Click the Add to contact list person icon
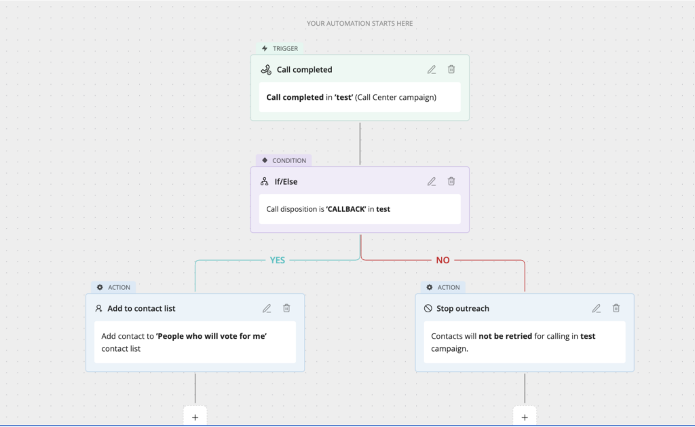Image resolution: width=695 pixels, height=427 pixels. coord(98,308)
